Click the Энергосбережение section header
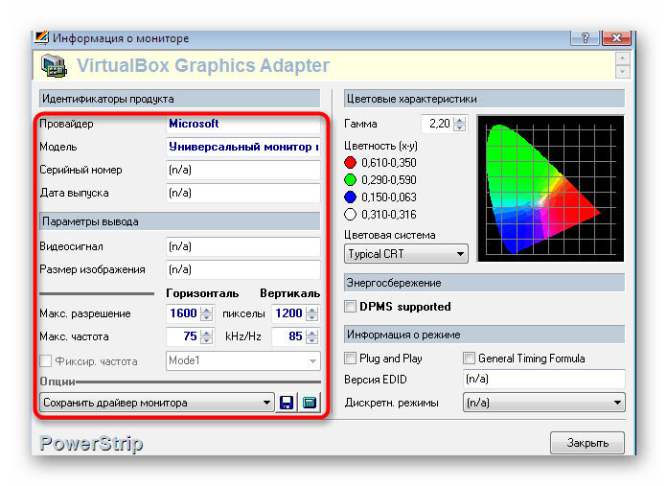Image resolution: width=667 pixels, height=486 pixels. coord(485,283)
